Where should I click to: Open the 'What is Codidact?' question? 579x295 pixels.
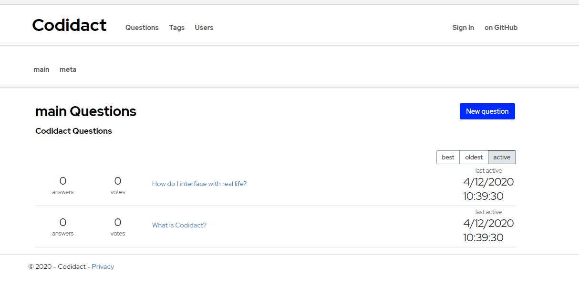point(179,225)
